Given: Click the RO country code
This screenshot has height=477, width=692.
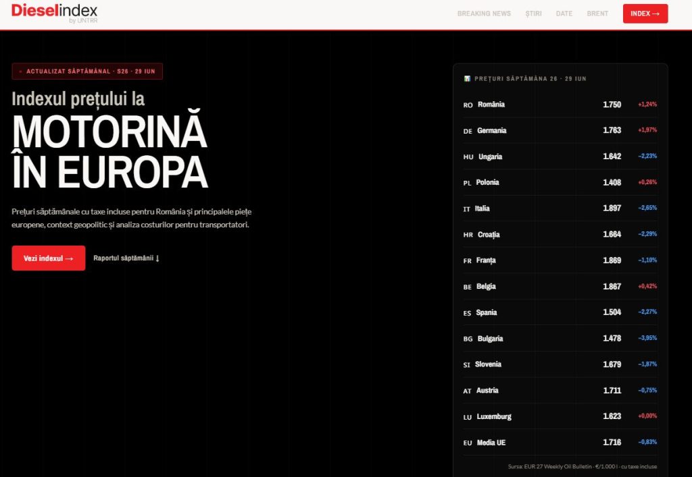Looking at the screenshot, I should click(468, 105).
